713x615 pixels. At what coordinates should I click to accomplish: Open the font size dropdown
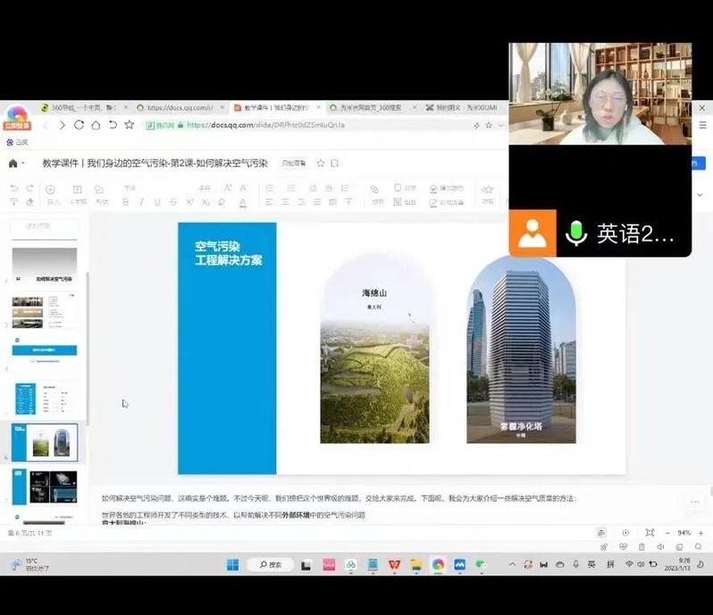(x=205, y=188)
